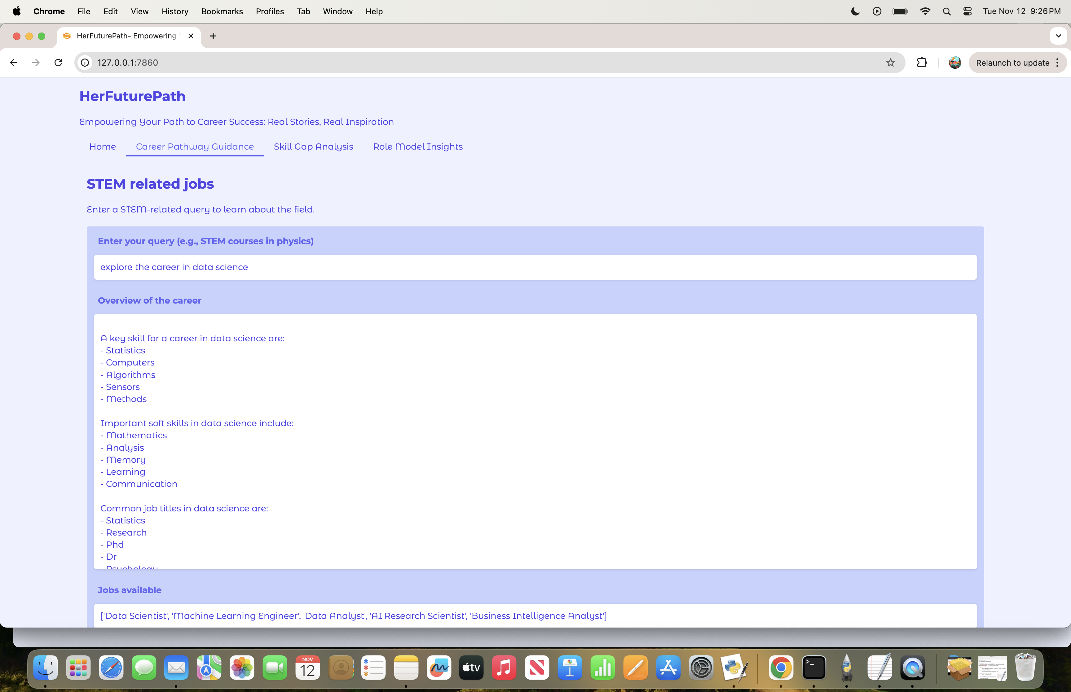Image resolution: width=1071 pixels, height=692 pixels.
Task: Open the Bookmarks menu
Action: [x=222, y=12]
